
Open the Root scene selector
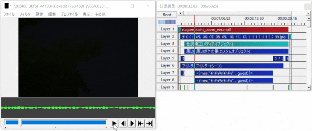(x=167, y=15)
